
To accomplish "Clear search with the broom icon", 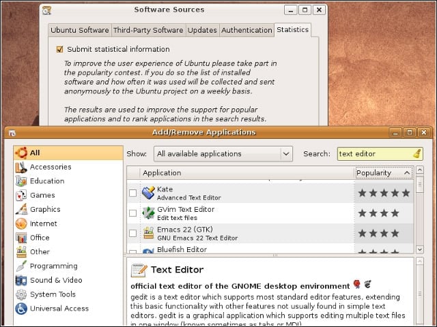I will [x=417, y=154].
